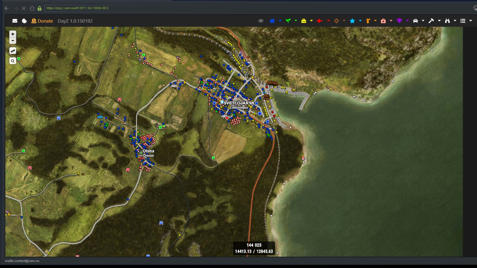Click the green padlock security icon

(x=39, y=8)
